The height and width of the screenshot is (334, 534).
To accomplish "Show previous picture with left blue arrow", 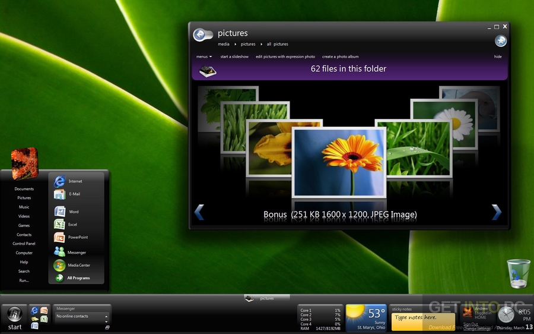I will [199, 212].
